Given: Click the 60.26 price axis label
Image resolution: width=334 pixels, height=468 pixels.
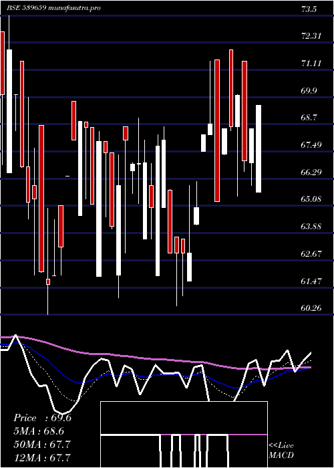Looking at the screenshot, I should (311, 308).
